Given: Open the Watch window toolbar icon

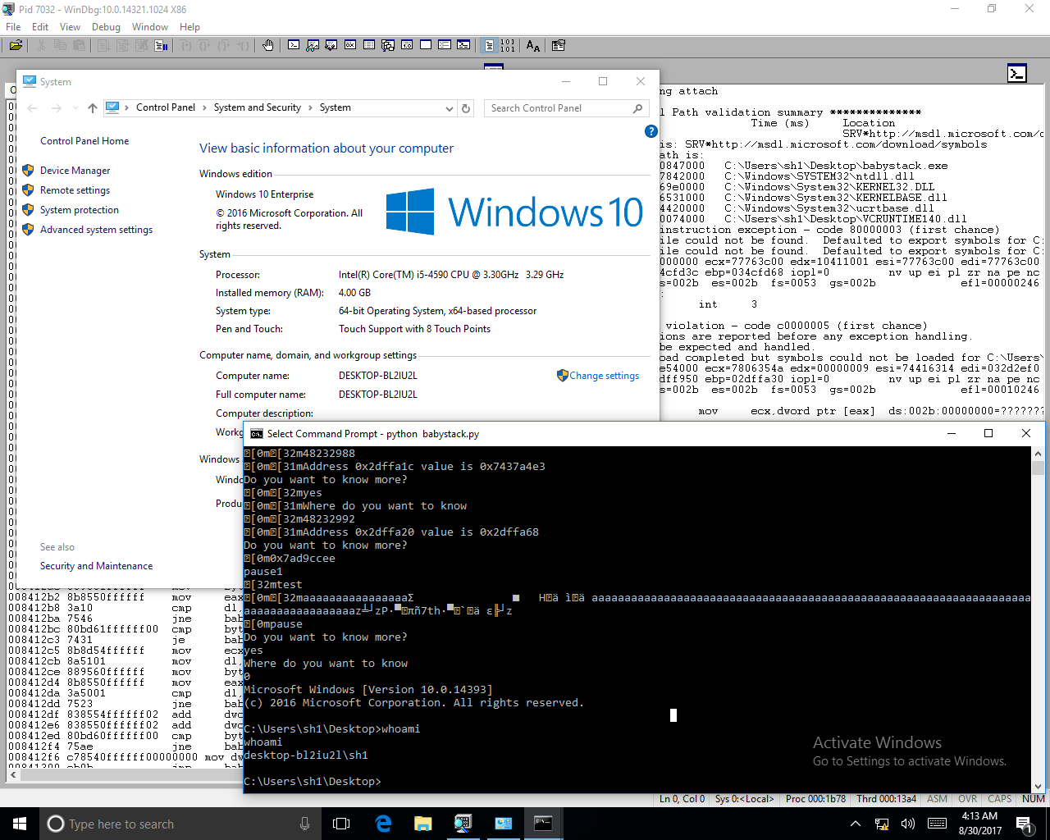Looking at the screenshot, I should [x=313, y=45].
